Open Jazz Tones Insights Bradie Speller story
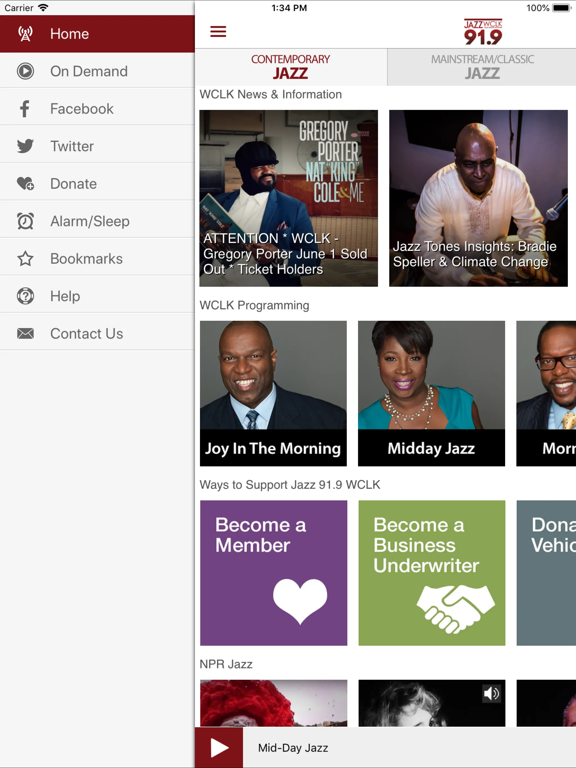576x768 pixels. (x=478, y=198)
